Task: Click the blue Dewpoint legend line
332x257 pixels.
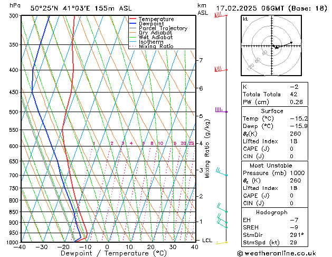Action: [x=132, y=23]
